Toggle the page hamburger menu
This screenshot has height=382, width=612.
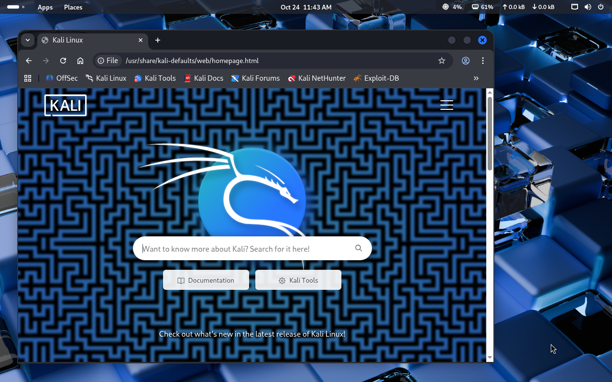tap(447, 105)
